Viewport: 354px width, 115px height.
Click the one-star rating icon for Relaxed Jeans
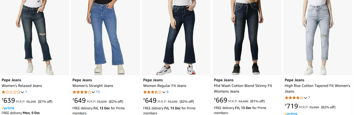(x=11, y=92)
